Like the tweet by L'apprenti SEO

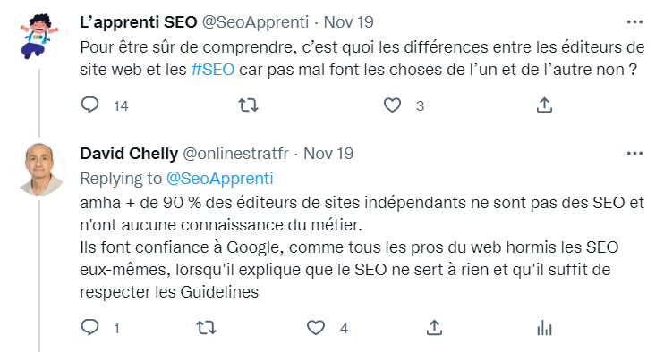tap(392, 105)
